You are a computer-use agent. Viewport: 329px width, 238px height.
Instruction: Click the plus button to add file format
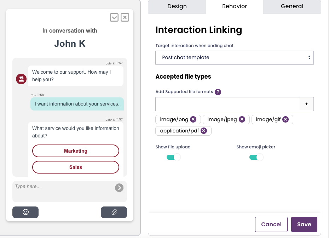point(306,104)
